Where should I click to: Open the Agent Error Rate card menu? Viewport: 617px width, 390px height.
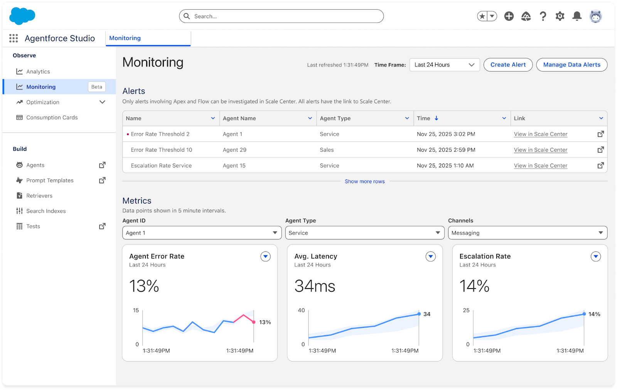click(x=265, y=257)
